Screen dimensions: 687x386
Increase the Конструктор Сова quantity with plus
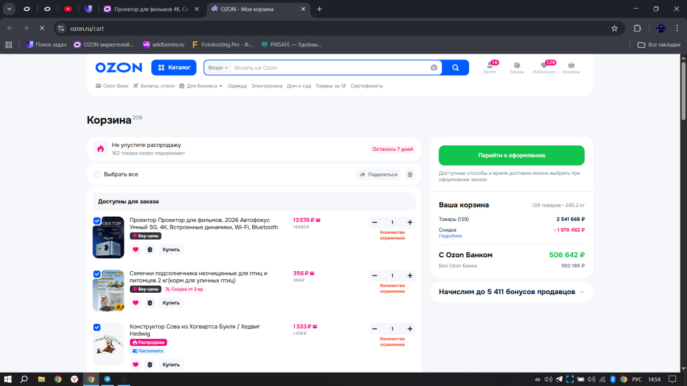(410, 329)
